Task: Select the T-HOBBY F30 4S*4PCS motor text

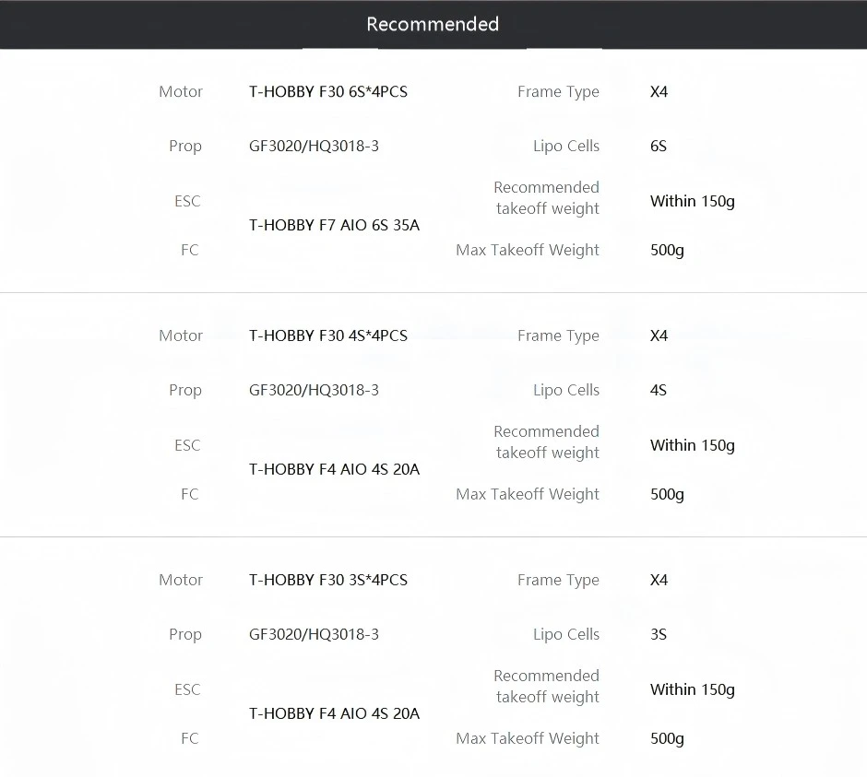Action: (x=327, y=336)
